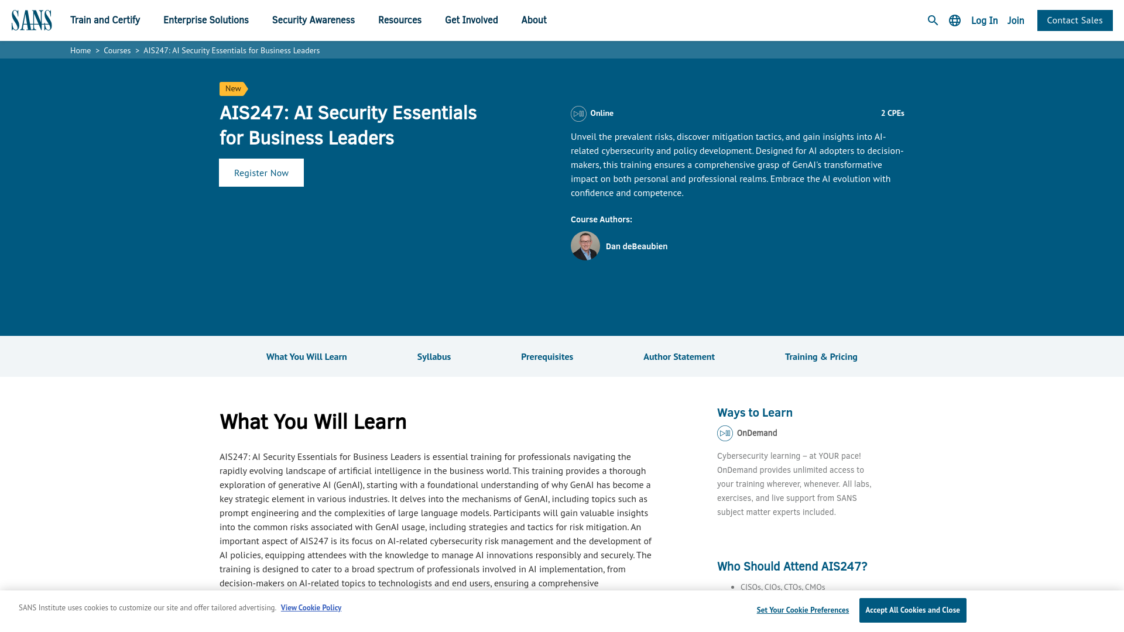
Task: Click the search icon in the navigation bar
Action: (x=933, y=20)
